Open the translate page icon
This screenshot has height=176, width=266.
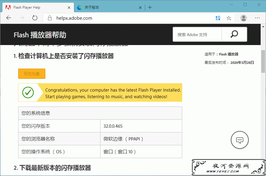(218, 18)
